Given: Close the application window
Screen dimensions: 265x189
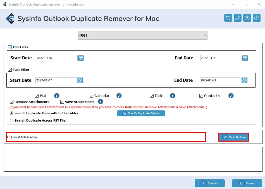Looking at the screenshot, I should click(259, 4).
